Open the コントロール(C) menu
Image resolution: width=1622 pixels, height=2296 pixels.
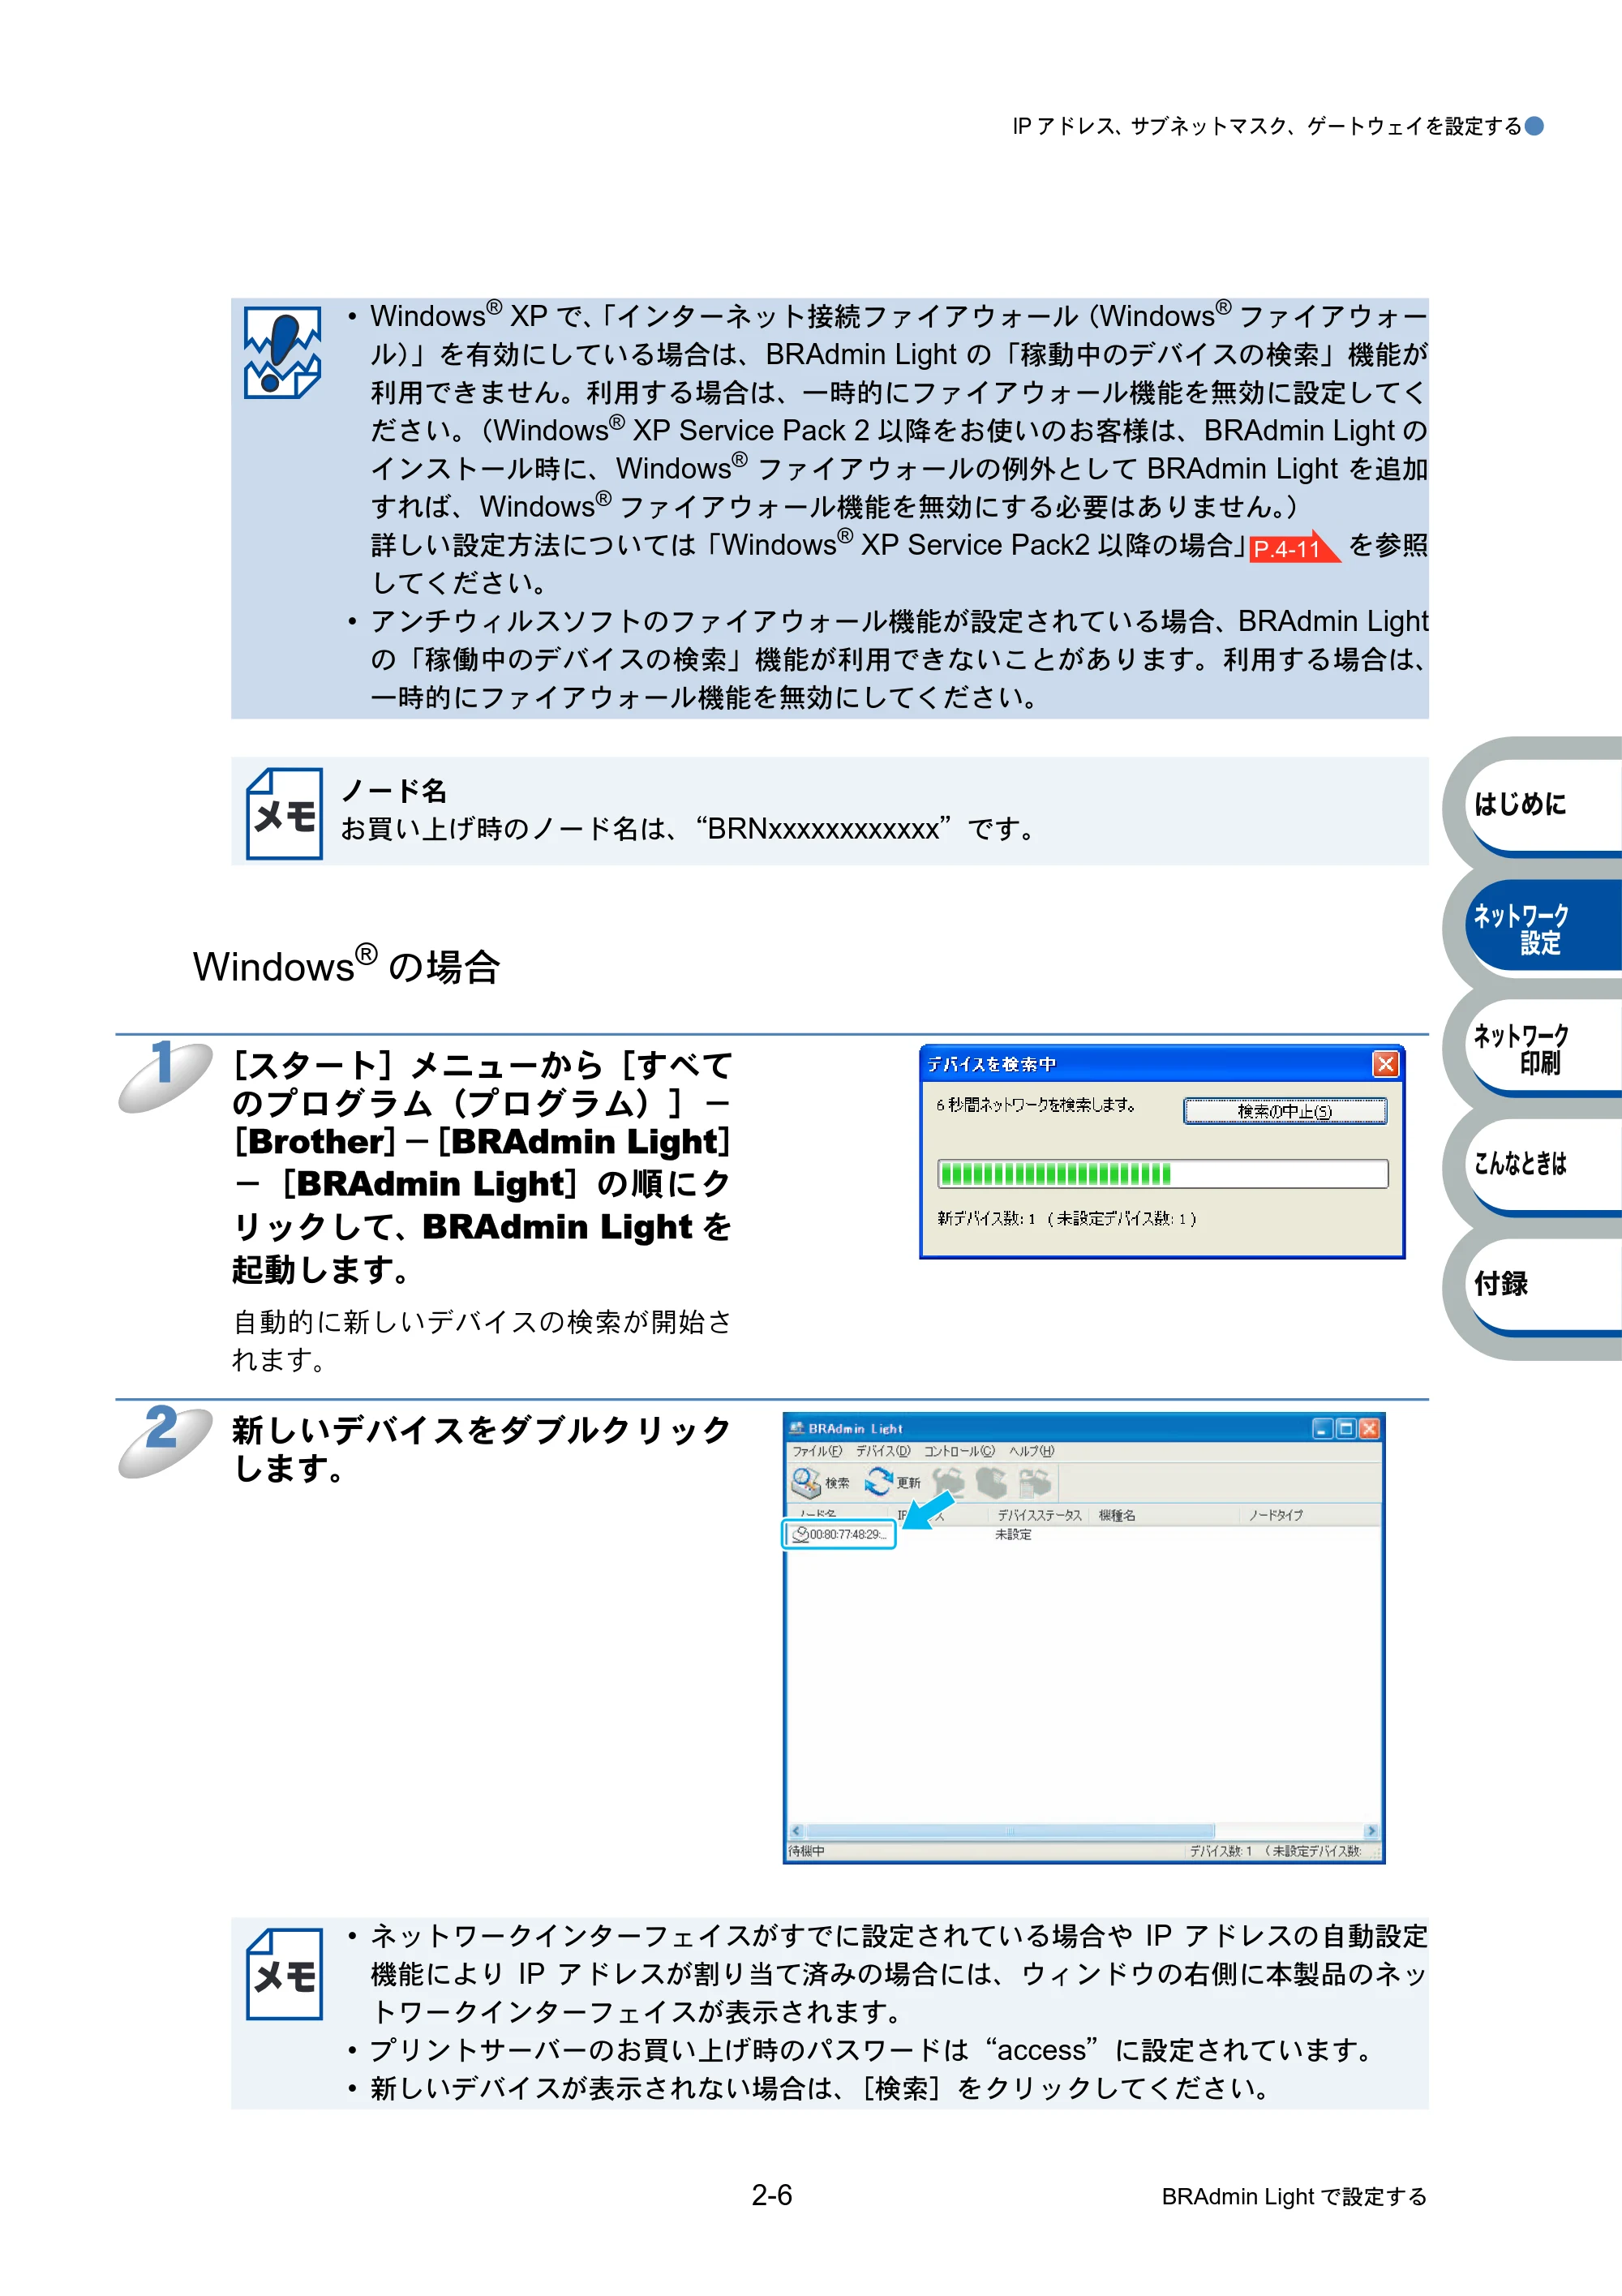click(x=959, y=1451)
